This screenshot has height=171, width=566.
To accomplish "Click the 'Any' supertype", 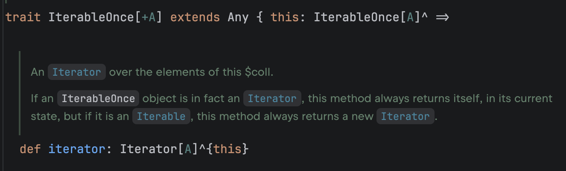I will tap(238, 17).
